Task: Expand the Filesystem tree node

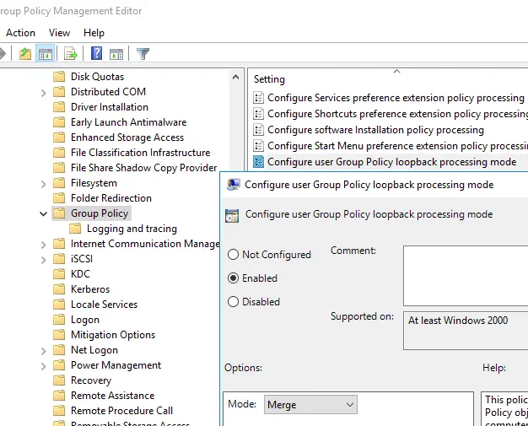Action: point(44,184)
